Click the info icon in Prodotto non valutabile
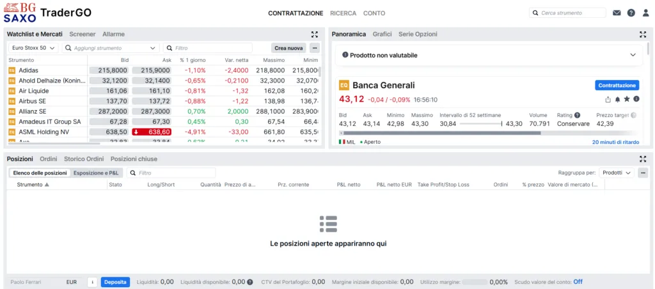 (345, 55)
